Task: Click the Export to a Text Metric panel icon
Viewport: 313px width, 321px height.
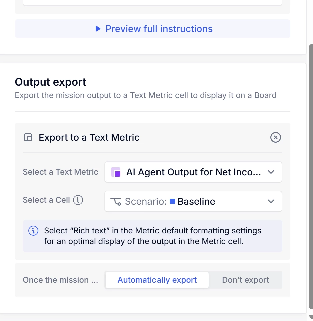Action: (x=28, y=137)
